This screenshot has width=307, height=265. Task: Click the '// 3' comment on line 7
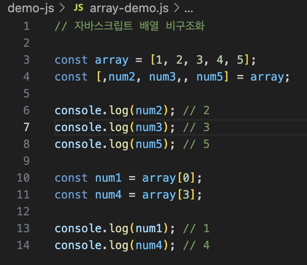[x=197, y=127]
